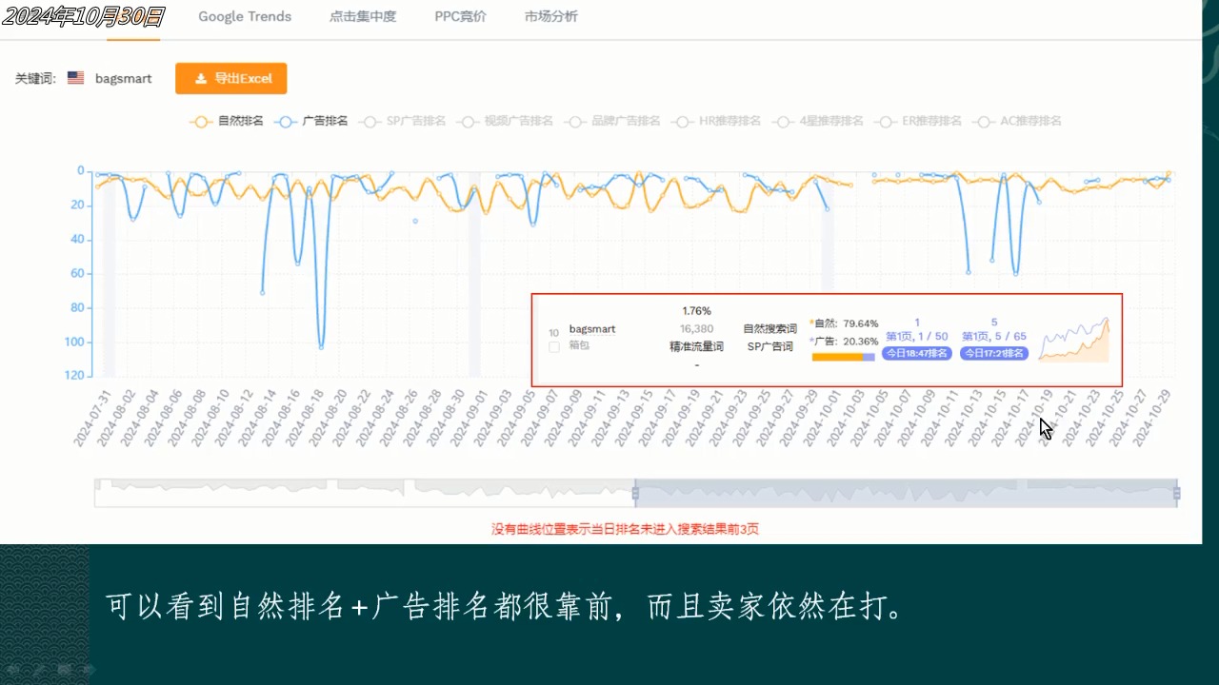Click the 第1页, 1 / 50 rank link
The width and height of the screenshot is (1219, 685).
click(x=917, y=336)
